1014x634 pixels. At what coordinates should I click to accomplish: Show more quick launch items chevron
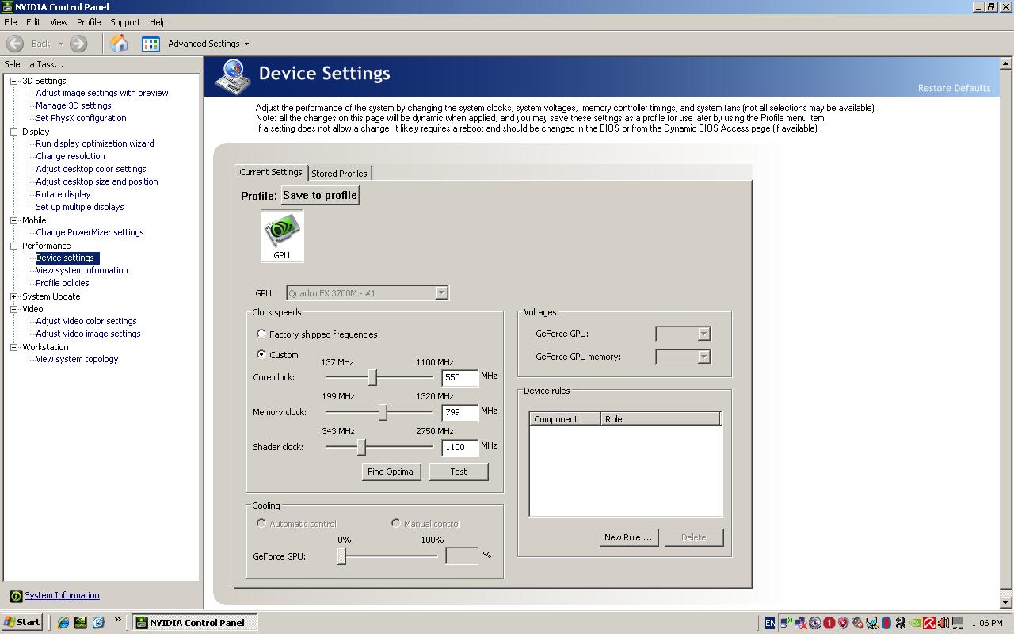118,621
